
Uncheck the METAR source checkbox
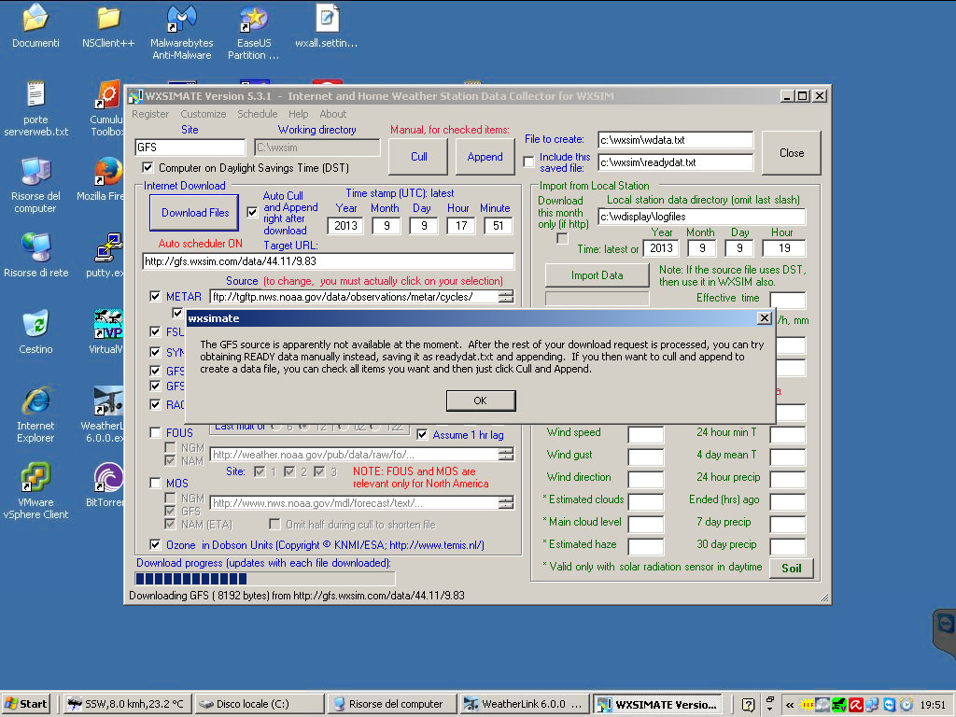click(155, 296)
